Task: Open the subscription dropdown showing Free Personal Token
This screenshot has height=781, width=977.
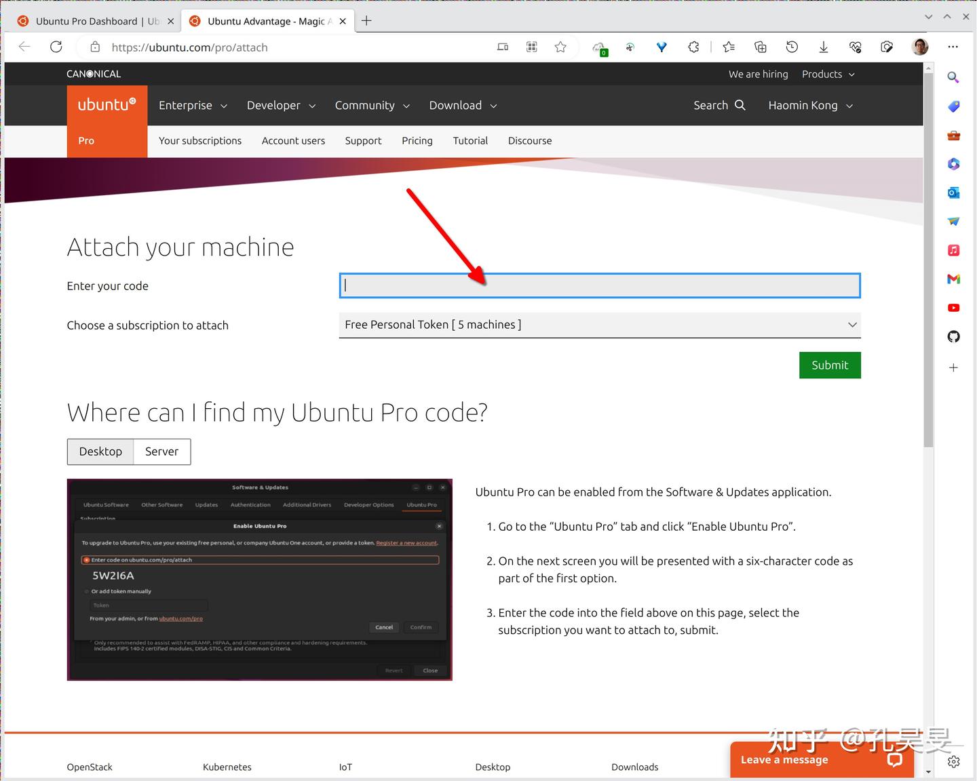Action: (599, 325)
